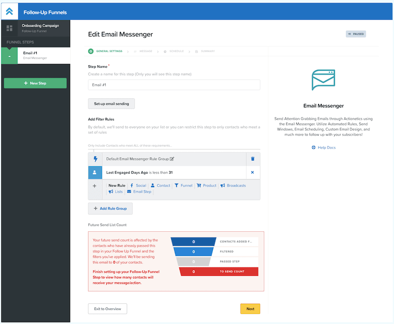This screenshot has height=324, width=394.
Task: Add a Product rule
Action: pyautogui.click(x=206, y=185)
